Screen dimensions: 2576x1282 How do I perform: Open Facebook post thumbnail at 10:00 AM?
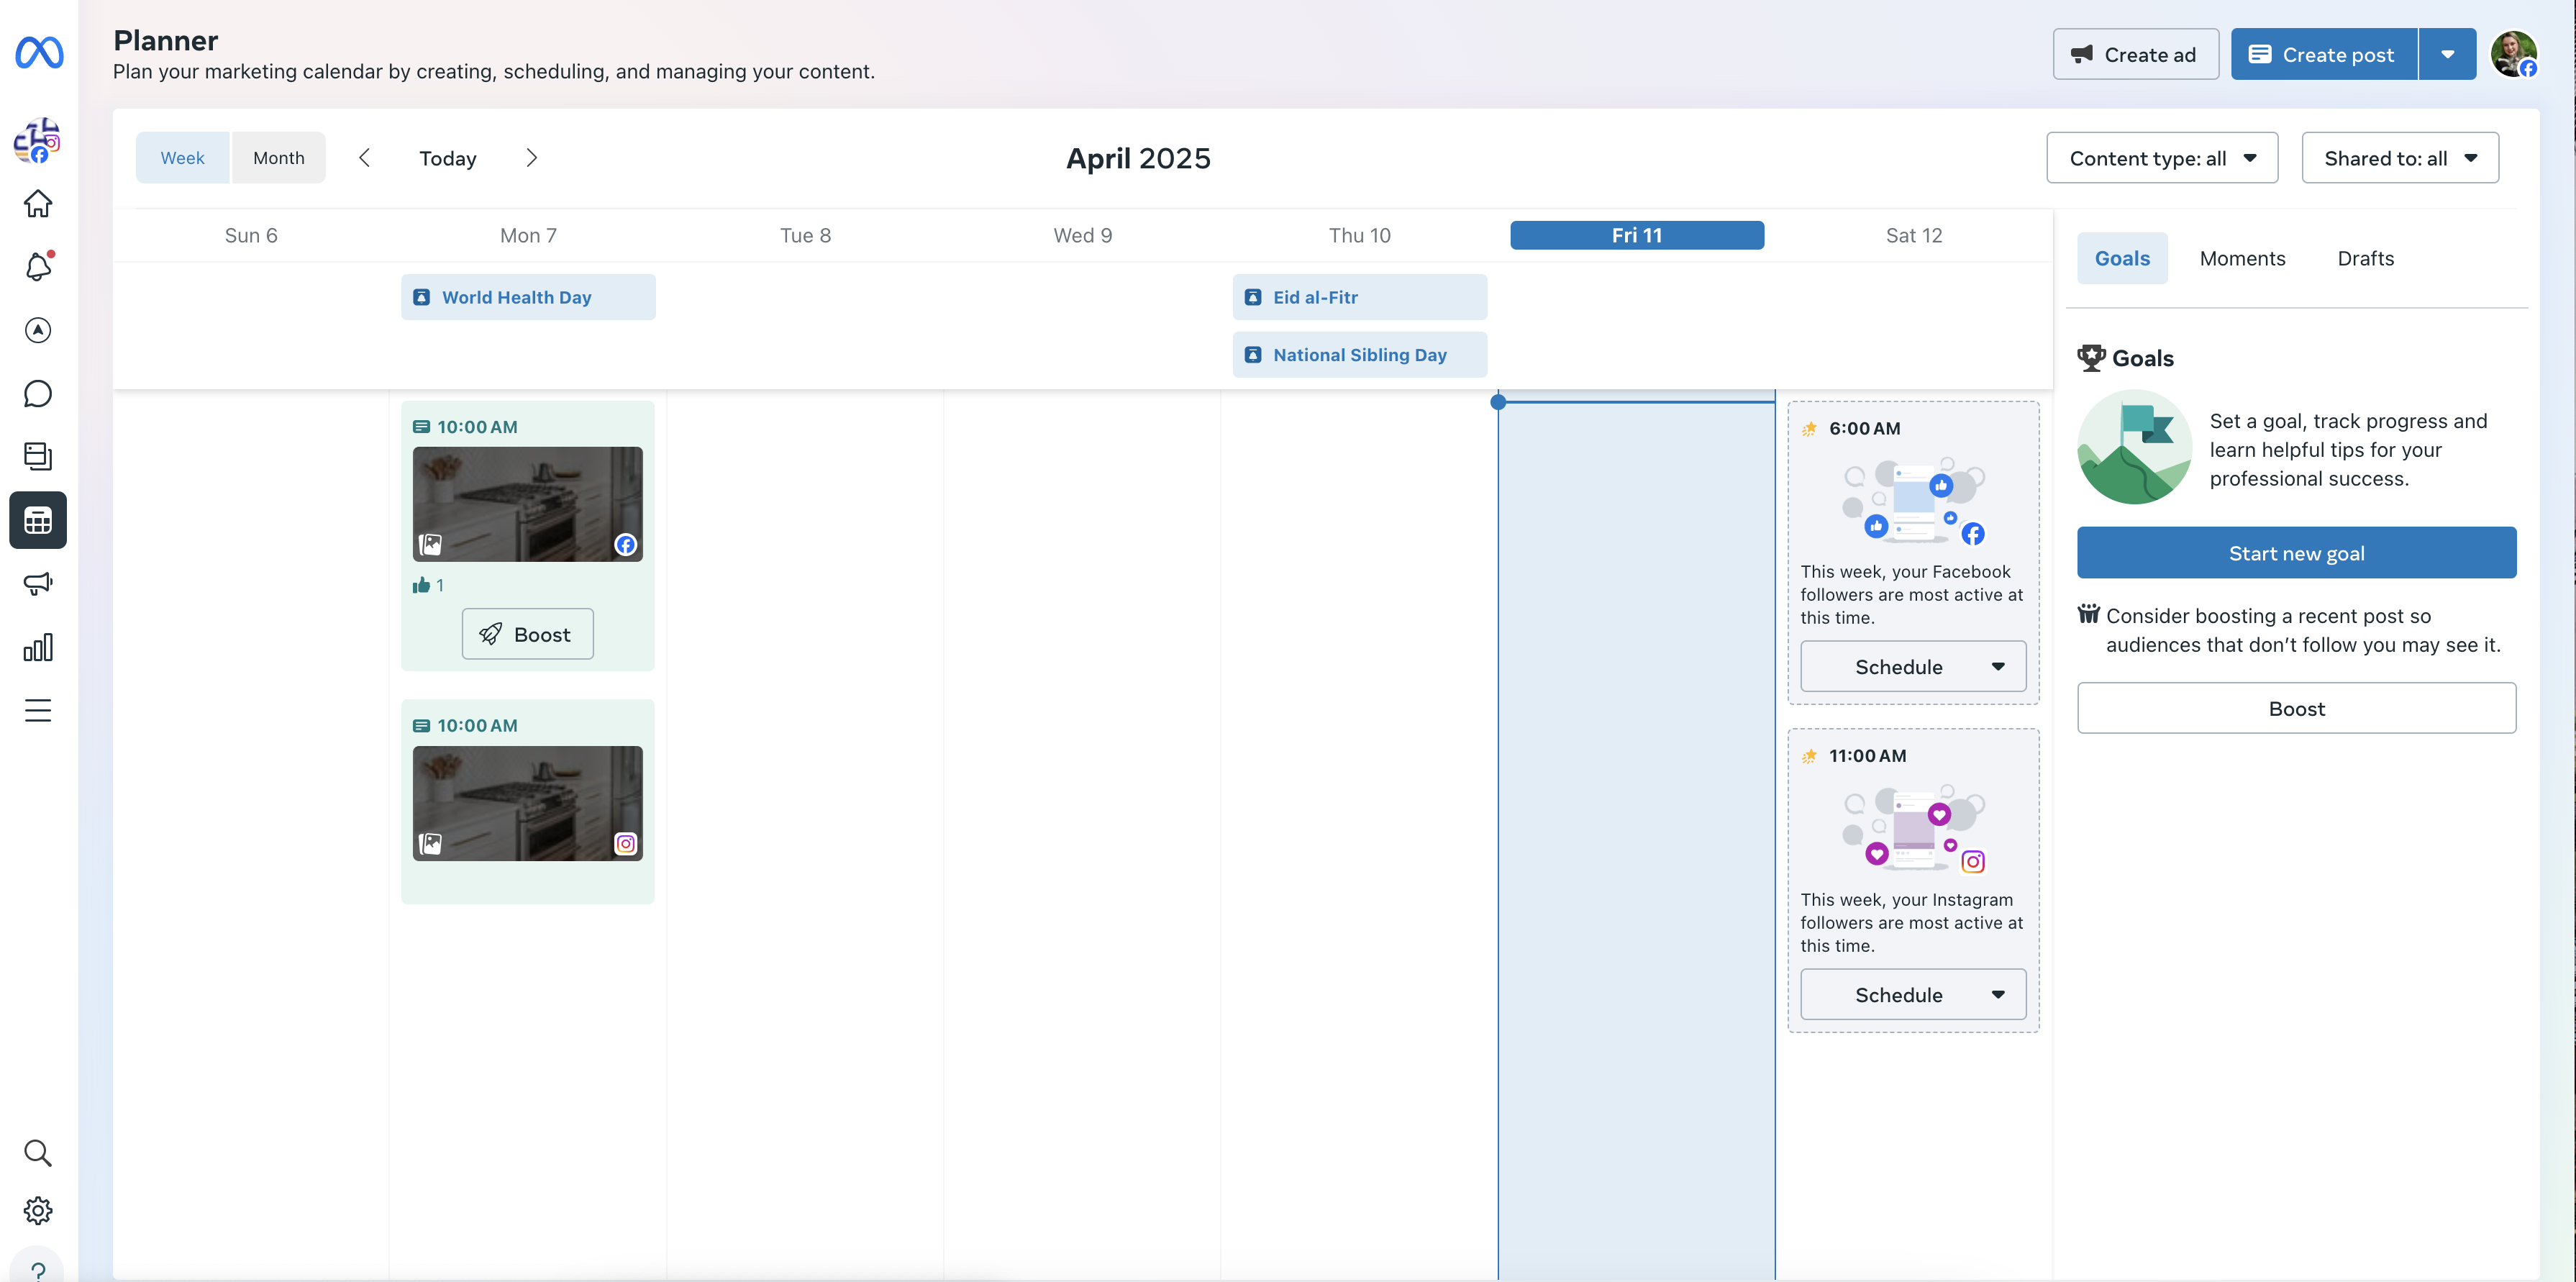[527, 504]
